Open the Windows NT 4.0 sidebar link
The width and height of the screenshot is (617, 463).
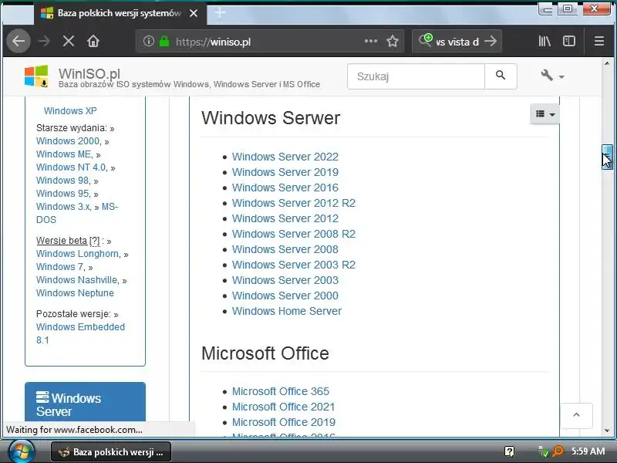(71, 167)
